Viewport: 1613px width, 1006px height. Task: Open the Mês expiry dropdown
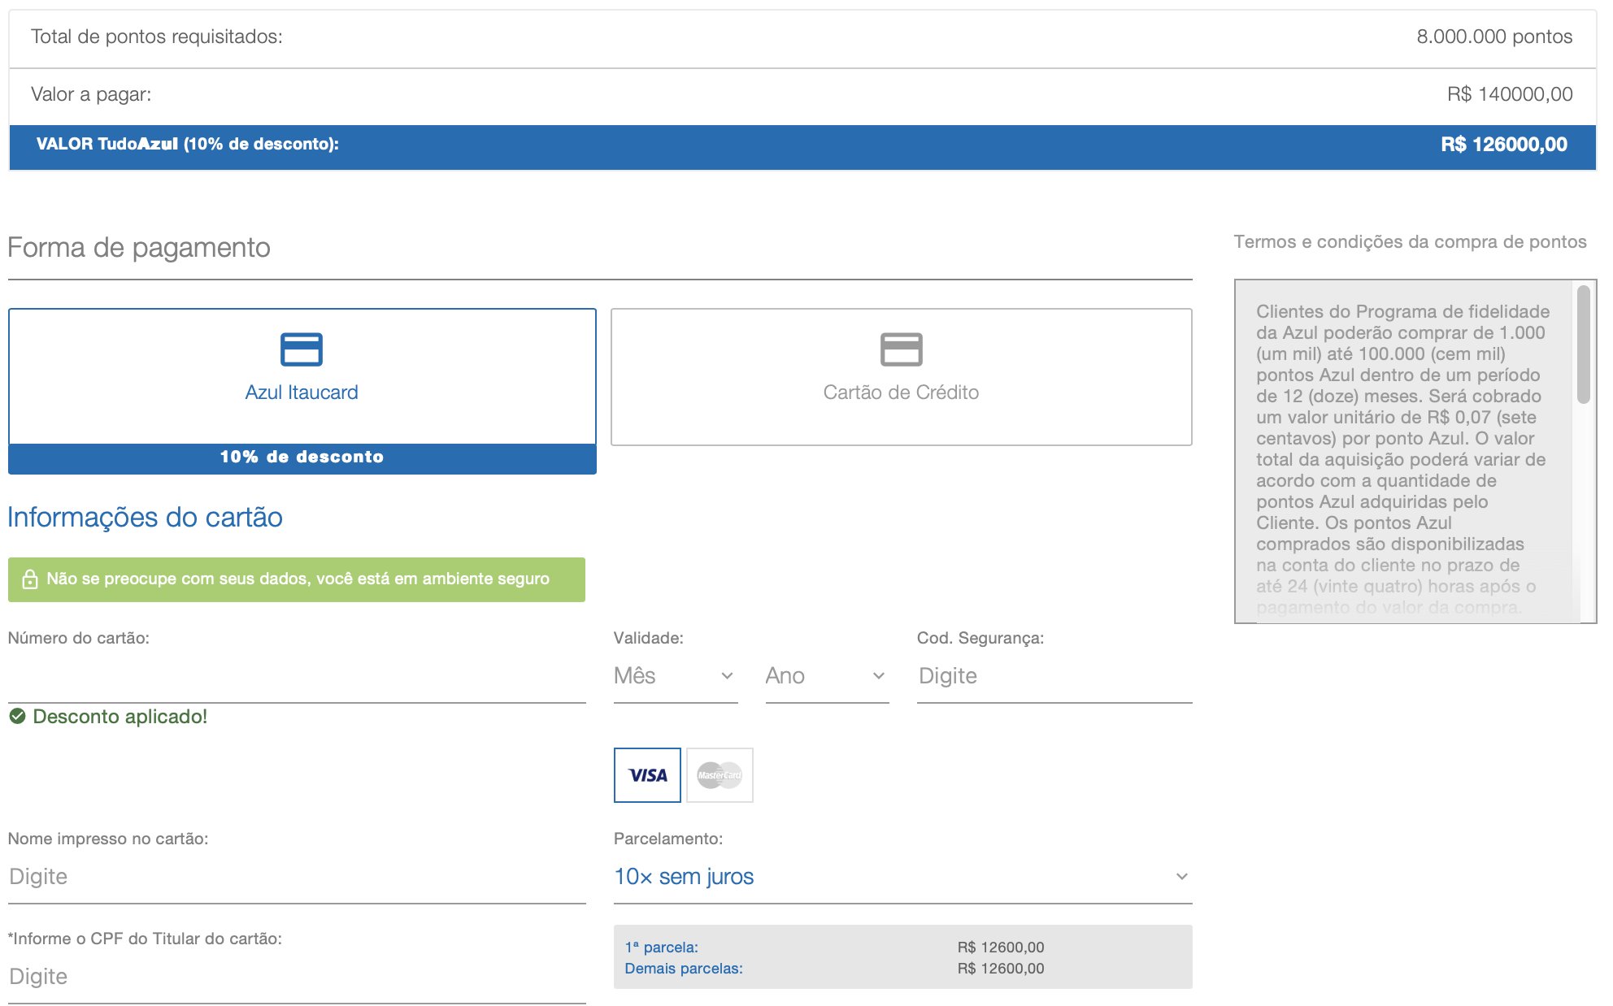(x=676, y=676)
